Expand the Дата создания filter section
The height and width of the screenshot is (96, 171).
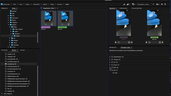(2, 94)
